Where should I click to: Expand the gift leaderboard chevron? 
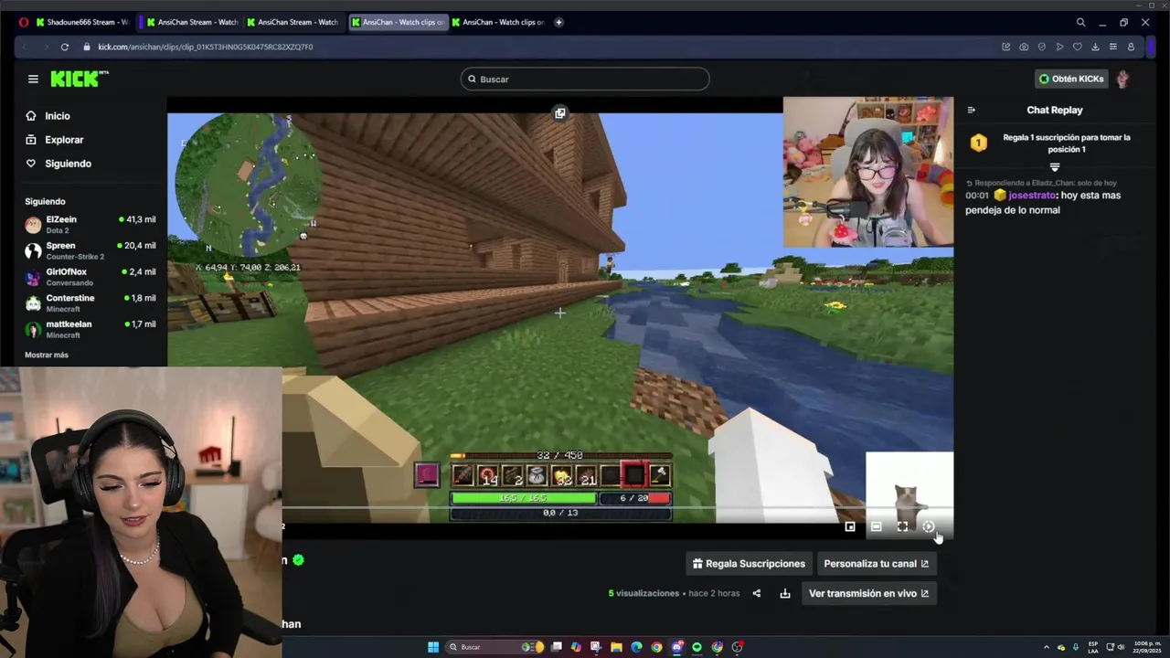1054,167
